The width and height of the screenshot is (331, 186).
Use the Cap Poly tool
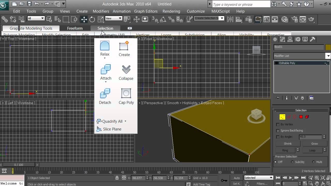(x=126, y=93)
